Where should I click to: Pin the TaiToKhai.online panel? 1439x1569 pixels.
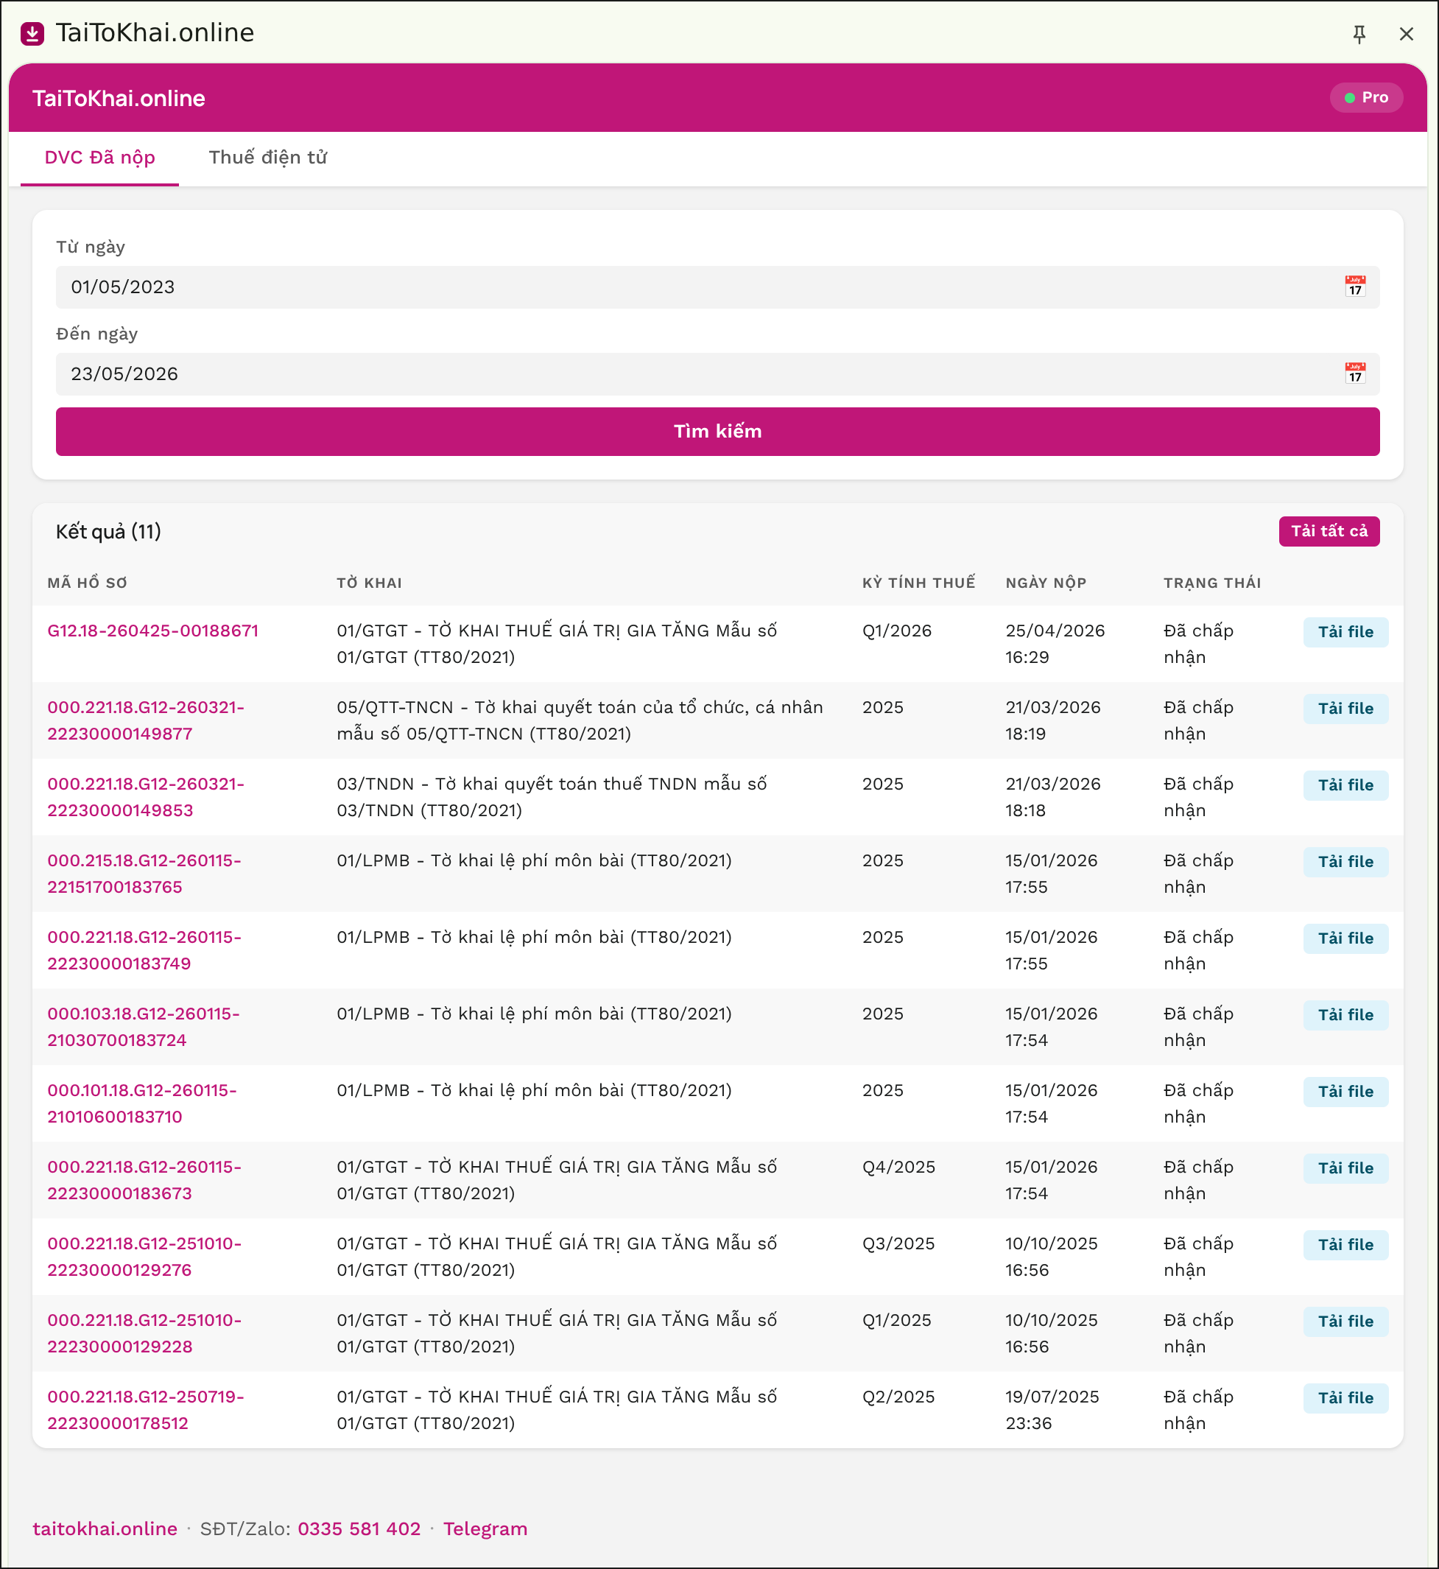click(x=1359, y=33)
